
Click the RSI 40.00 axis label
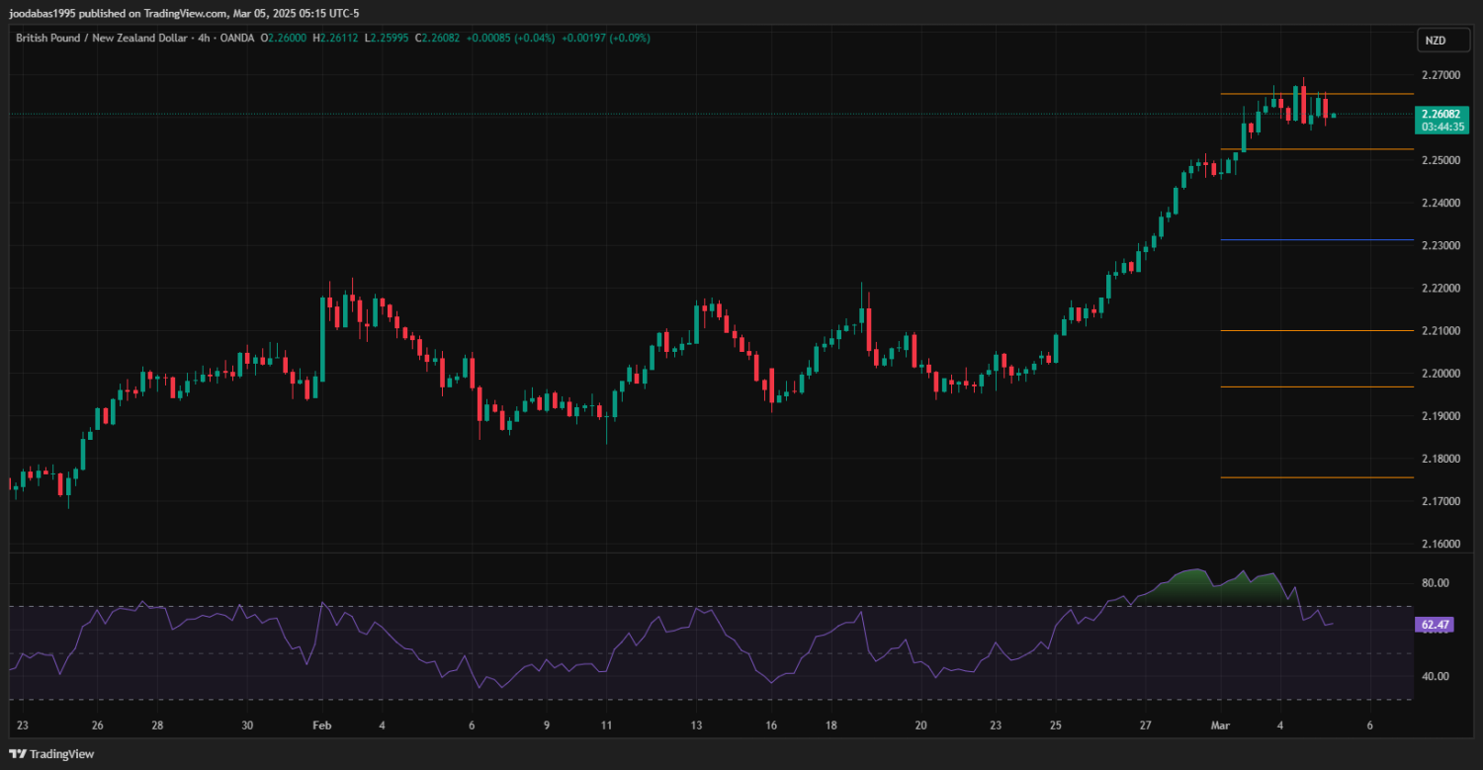(1436, 677)
